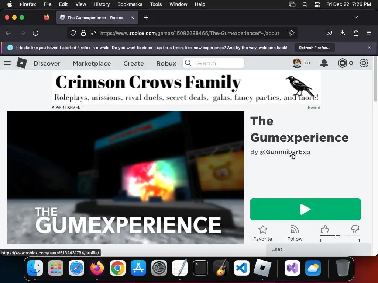This screenshot has height=283, width=378.
Task: Open macOS Control Center
Action: click(x=317, y=4)
